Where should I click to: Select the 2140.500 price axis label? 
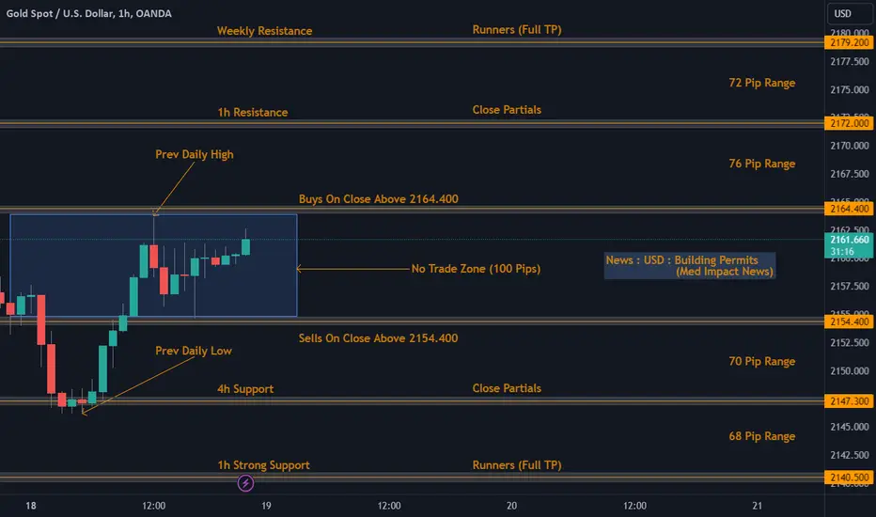point(849,477)
